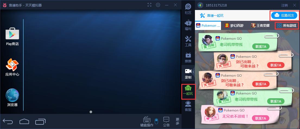
Task: Switch to the 梦幻西游 tab
Action: point(234,26)
